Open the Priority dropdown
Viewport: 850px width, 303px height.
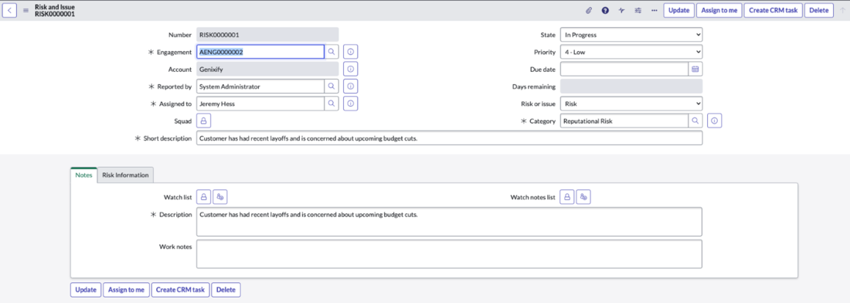point(631,52)
